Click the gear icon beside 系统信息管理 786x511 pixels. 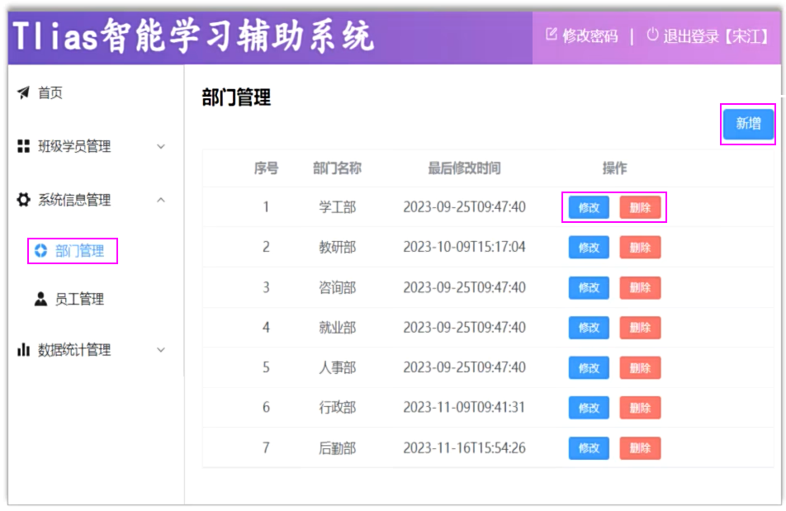coord(23,200)
